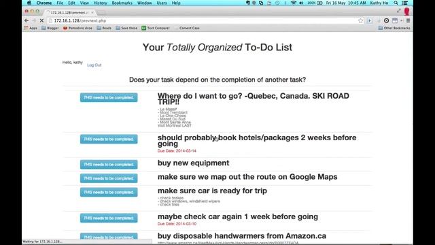This screenshot has width=435, height=245.
Task: Click the Kathy Ho user name
Action: point(379,3)
